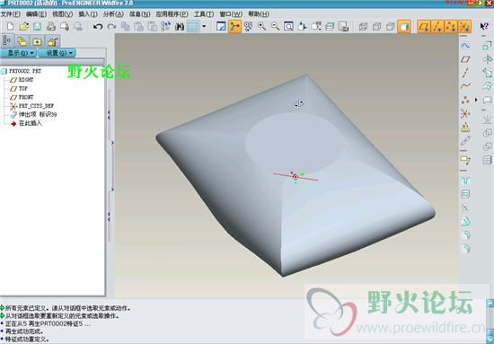
Task: Toggle datum axes display
Action: pyautogui.click(x=437, y=26)
